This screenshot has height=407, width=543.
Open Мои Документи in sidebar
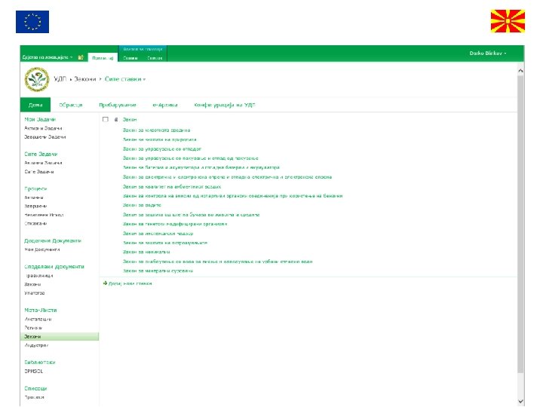tap(42, 249)
